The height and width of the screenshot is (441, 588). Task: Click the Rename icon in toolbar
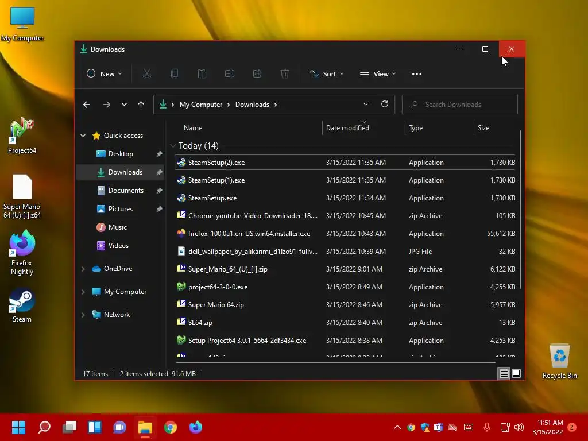pyautogui.click(x=230, y=74)
